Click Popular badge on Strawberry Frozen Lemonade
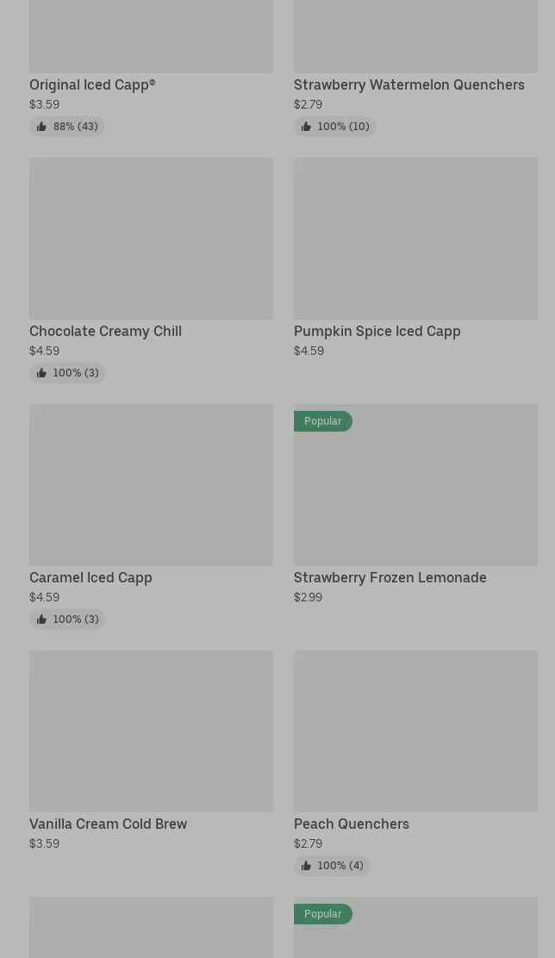 [322, 421]
